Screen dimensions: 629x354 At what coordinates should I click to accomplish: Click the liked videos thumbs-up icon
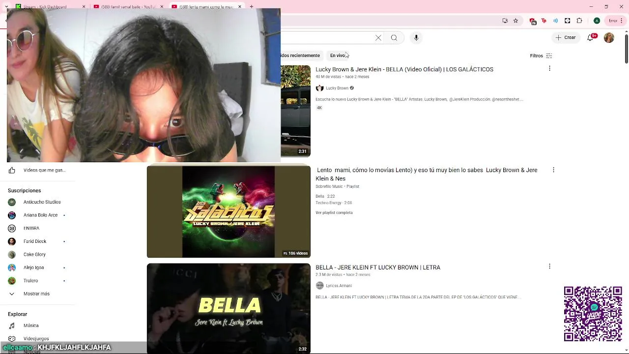pyautogui.click(x=12, y=170)
